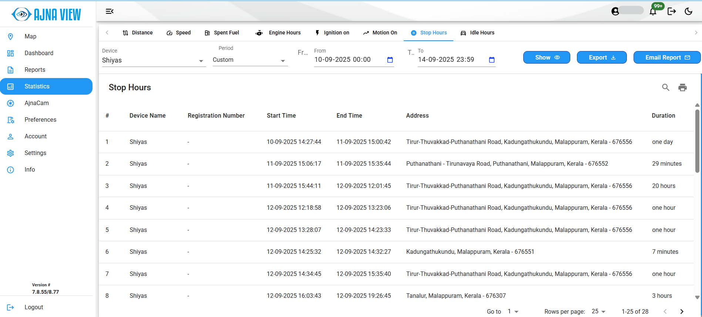This screenshot has width=702, height=317.
Task: Click the logout icon in top bar
Action: (x=672, y=11)
